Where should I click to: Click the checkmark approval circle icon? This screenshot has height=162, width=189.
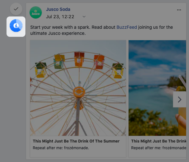(16, 9)
